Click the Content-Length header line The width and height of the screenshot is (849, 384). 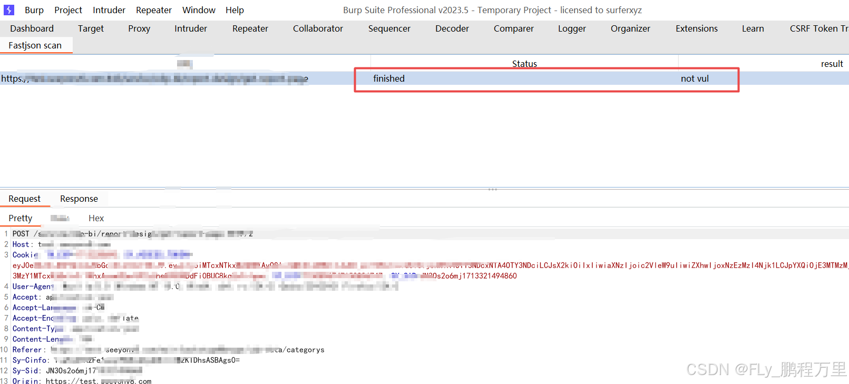[53, 339]
